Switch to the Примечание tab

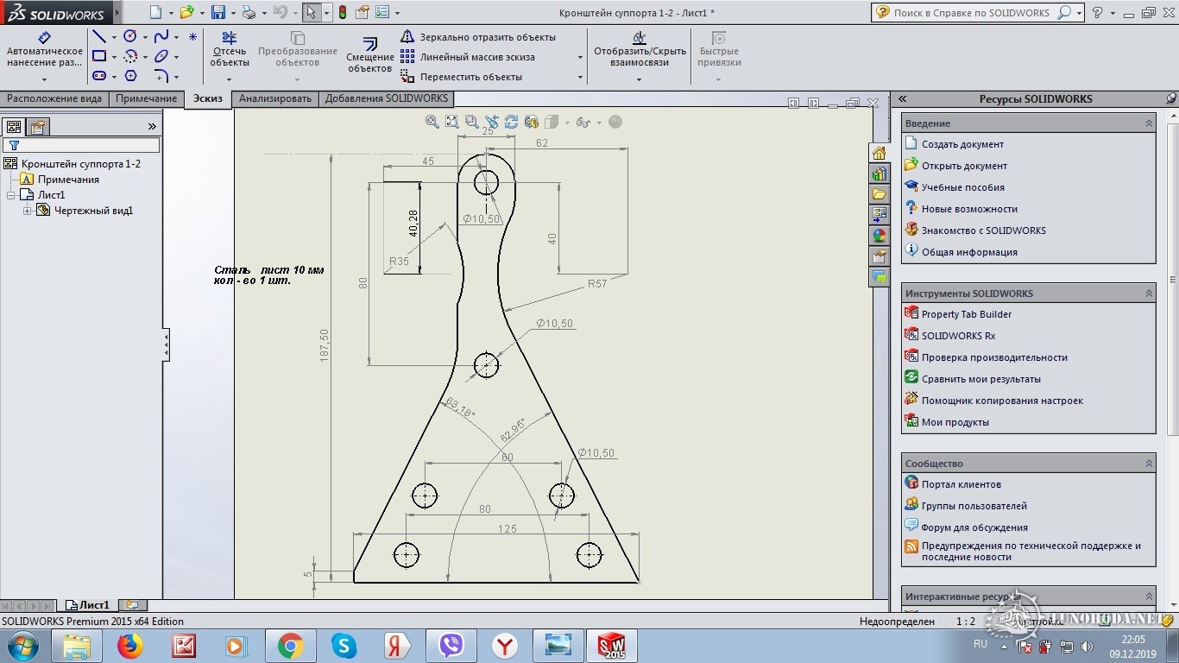click(x=147, y=98)
